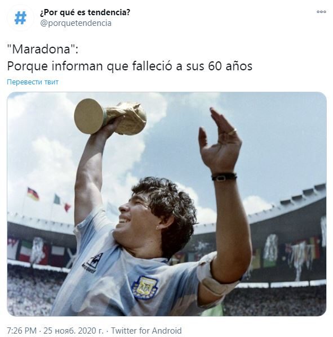Click the 7:26 PM tweet timestamp
The height and width of the screenshot is (337, 333).
coord(21,330)
